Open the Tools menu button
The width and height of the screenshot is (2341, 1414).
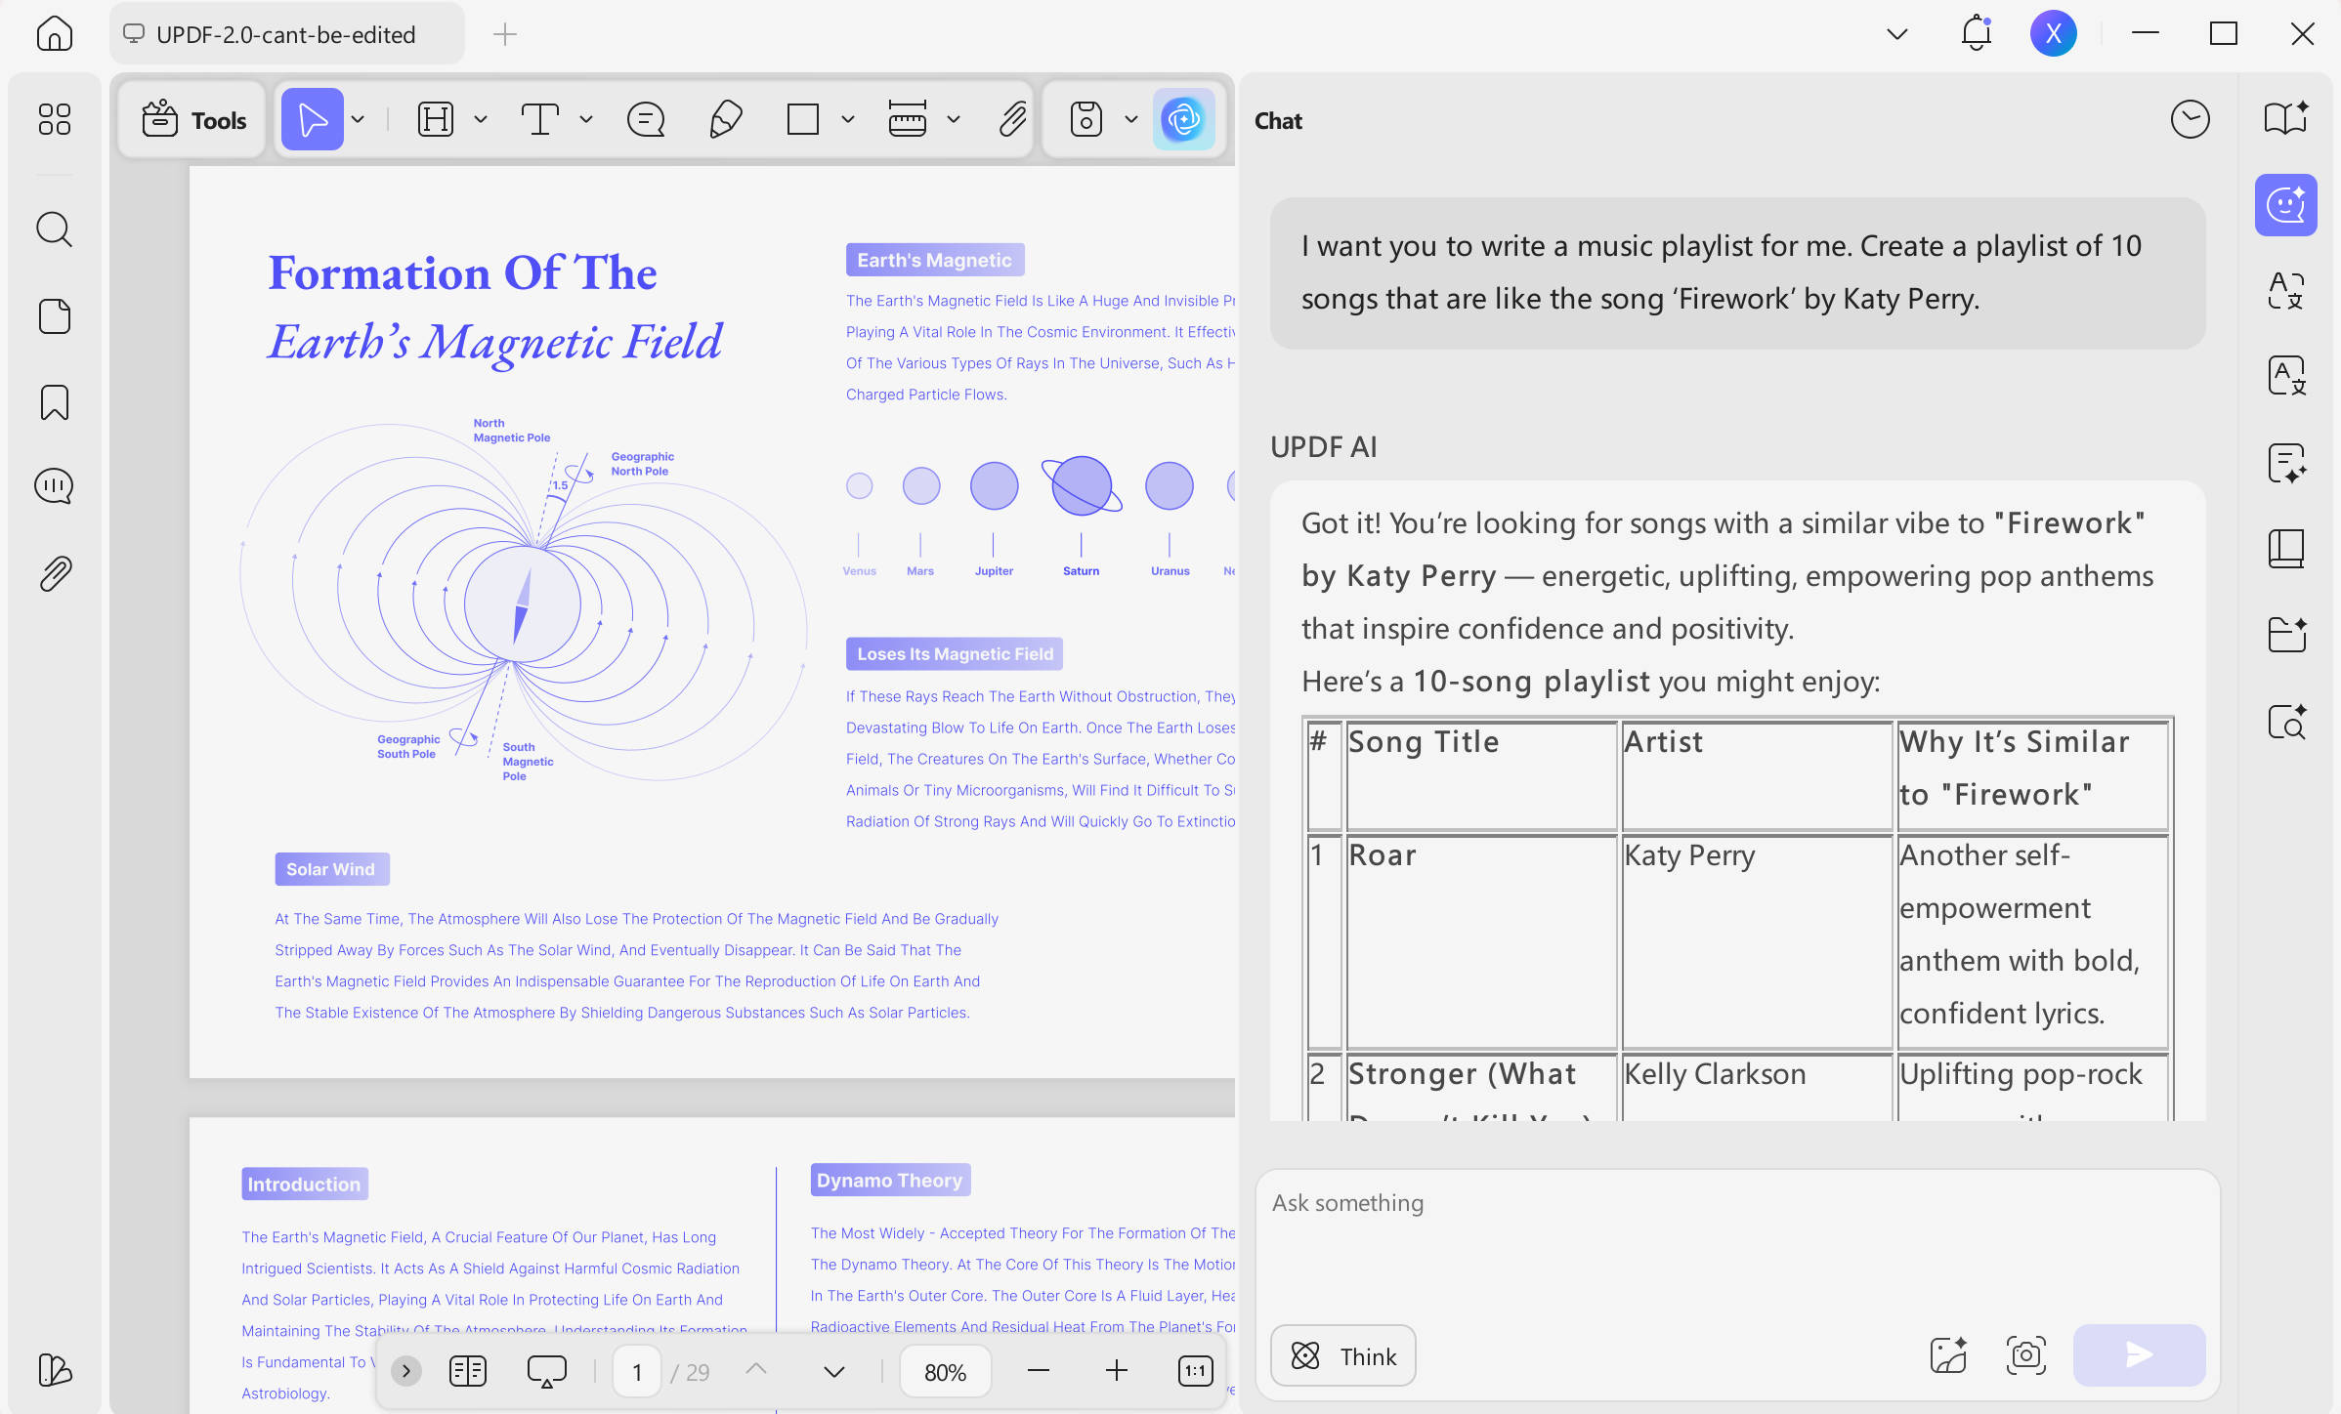pos(193,120)
